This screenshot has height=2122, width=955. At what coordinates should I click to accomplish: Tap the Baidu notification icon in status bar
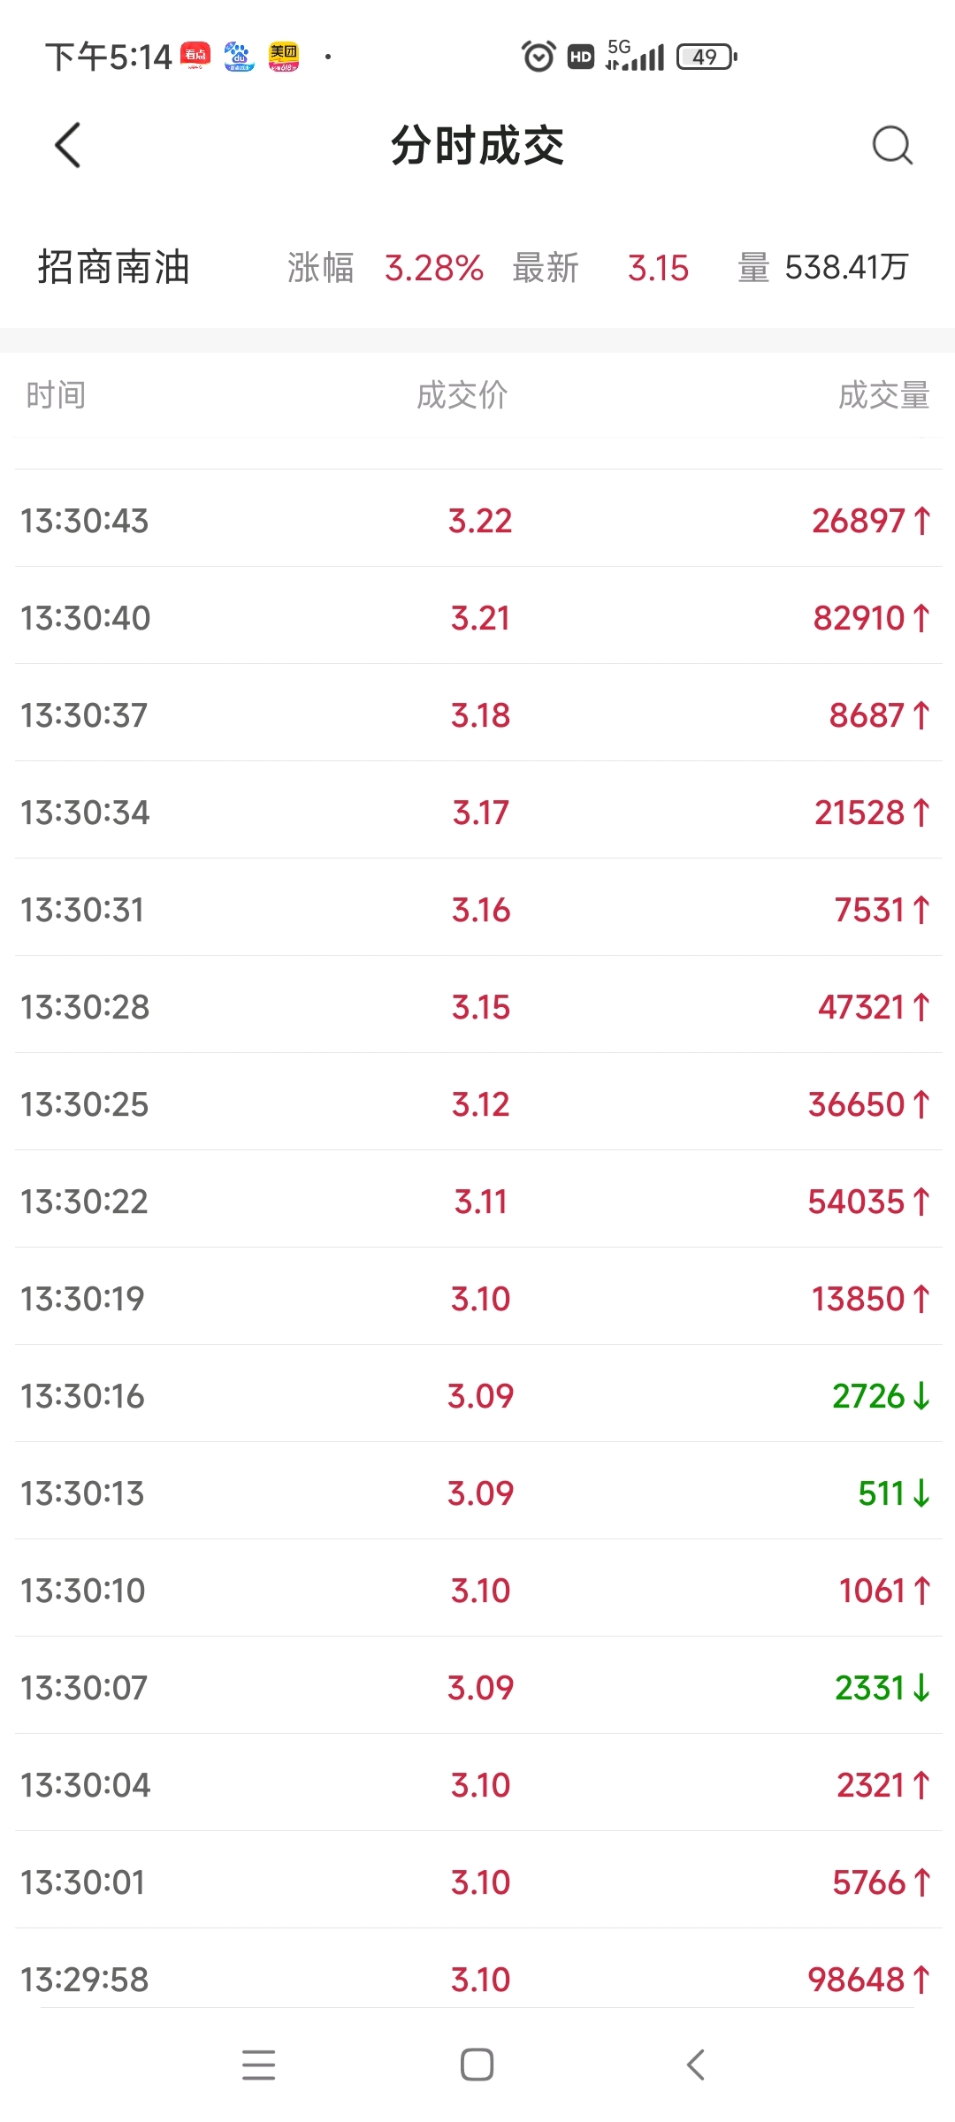point(239,57)
